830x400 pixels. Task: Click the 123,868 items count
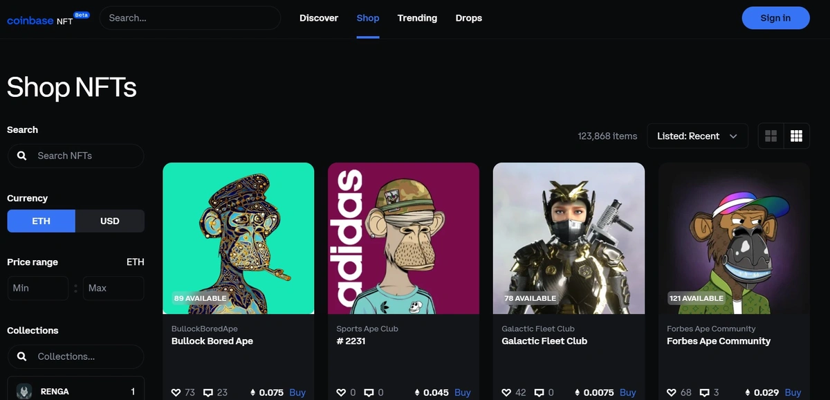tap(607, 136)
